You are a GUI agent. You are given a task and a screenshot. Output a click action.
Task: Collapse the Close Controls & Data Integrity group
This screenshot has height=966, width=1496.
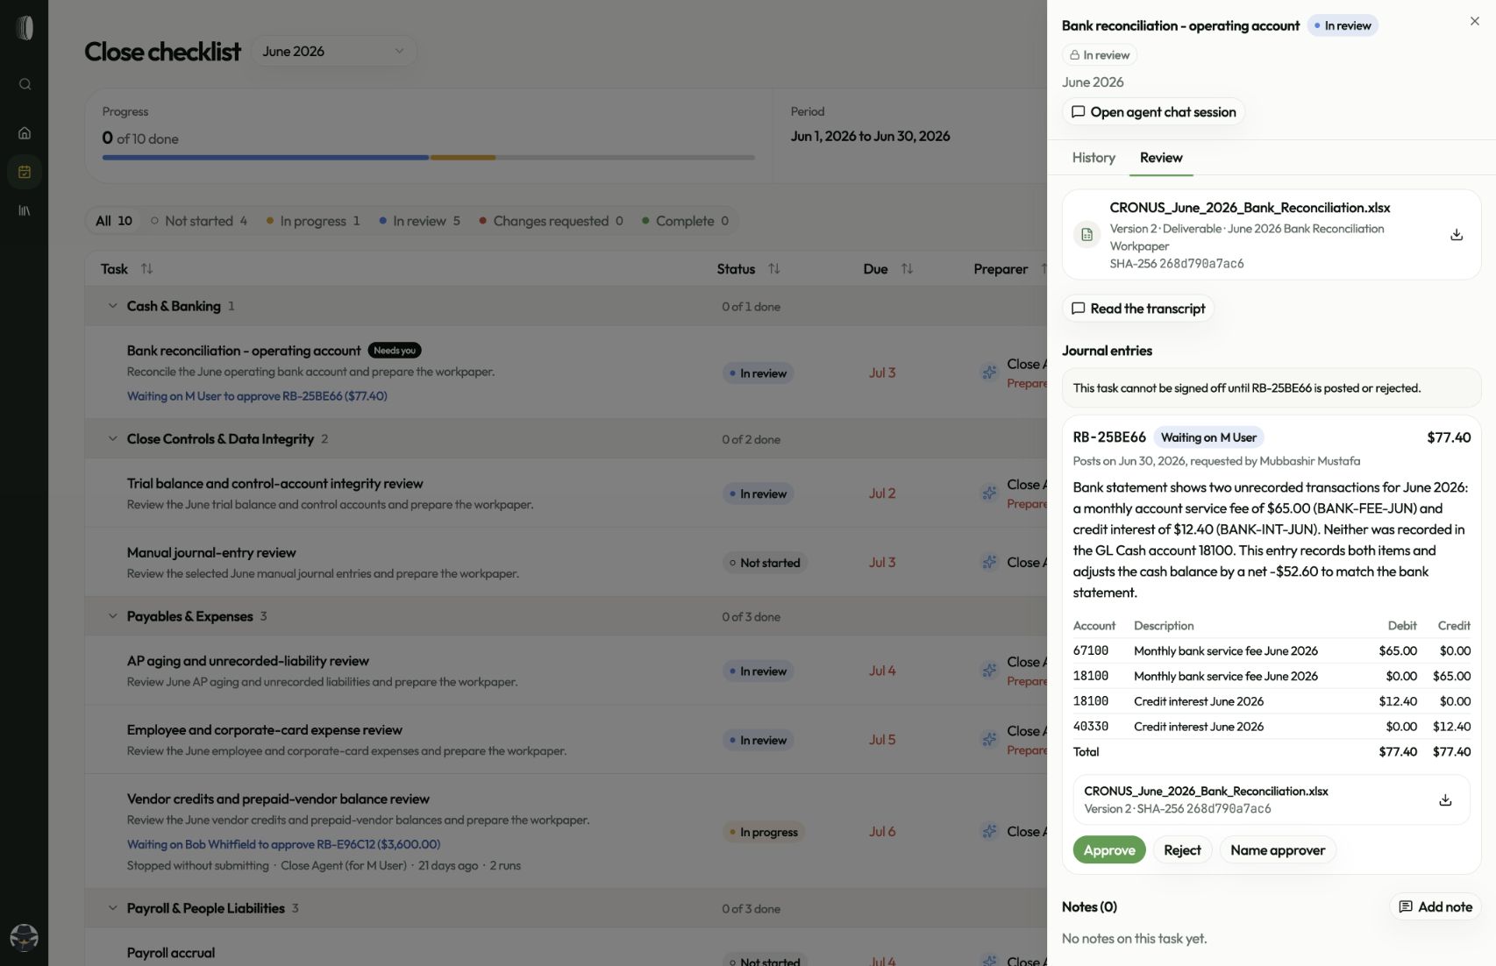112,438
